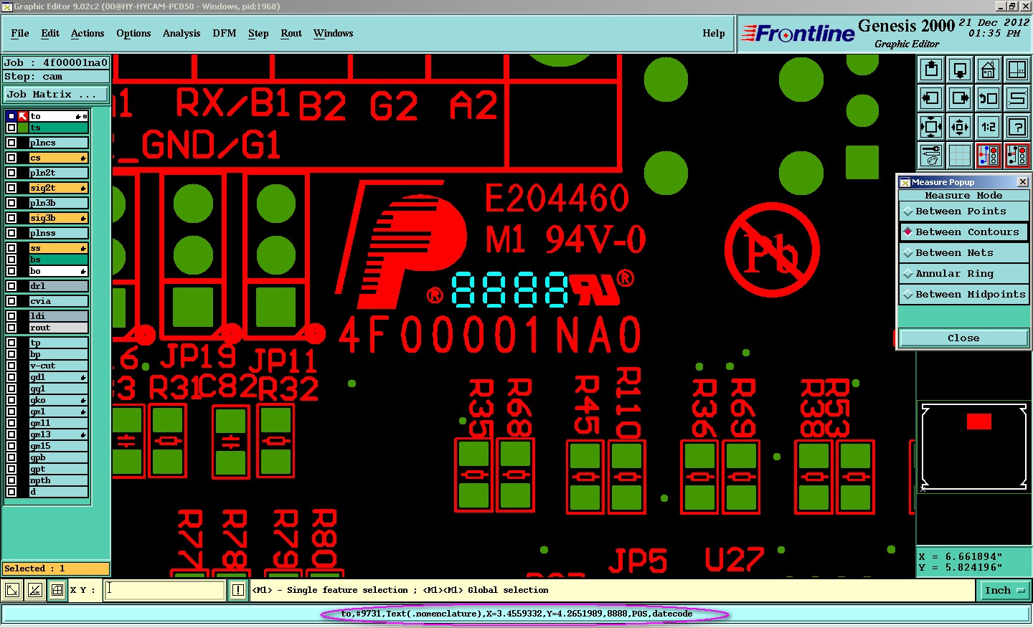This screenshot has height=628, width=1033.
Task: Select Annular Ring measure mode
Action: tap(963, 274)
